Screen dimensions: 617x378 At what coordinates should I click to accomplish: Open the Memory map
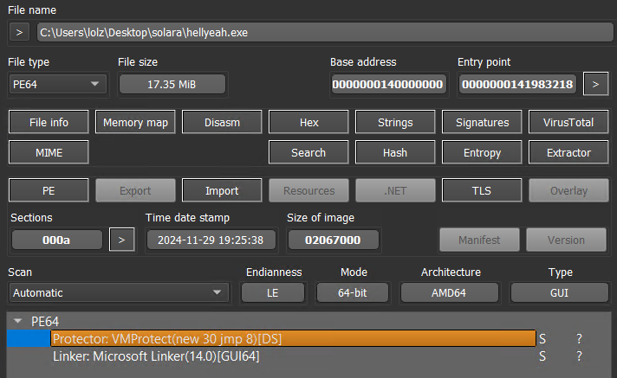[x=135, y=122]
